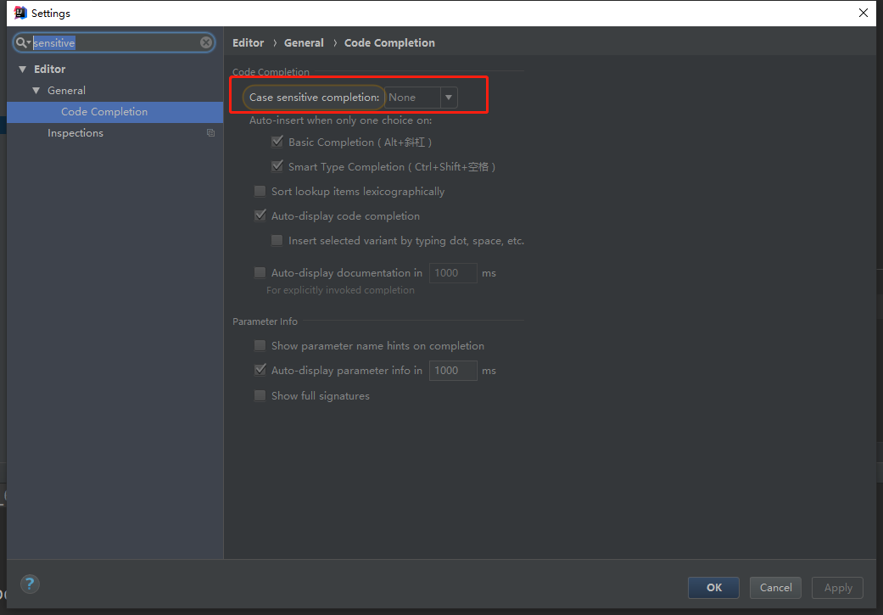
Task: Click the Cancel button
Action: [775, 587]
